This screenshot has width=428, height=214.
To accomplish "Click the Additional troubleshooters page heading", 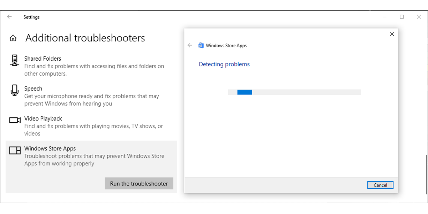I will tap(85, 38).
